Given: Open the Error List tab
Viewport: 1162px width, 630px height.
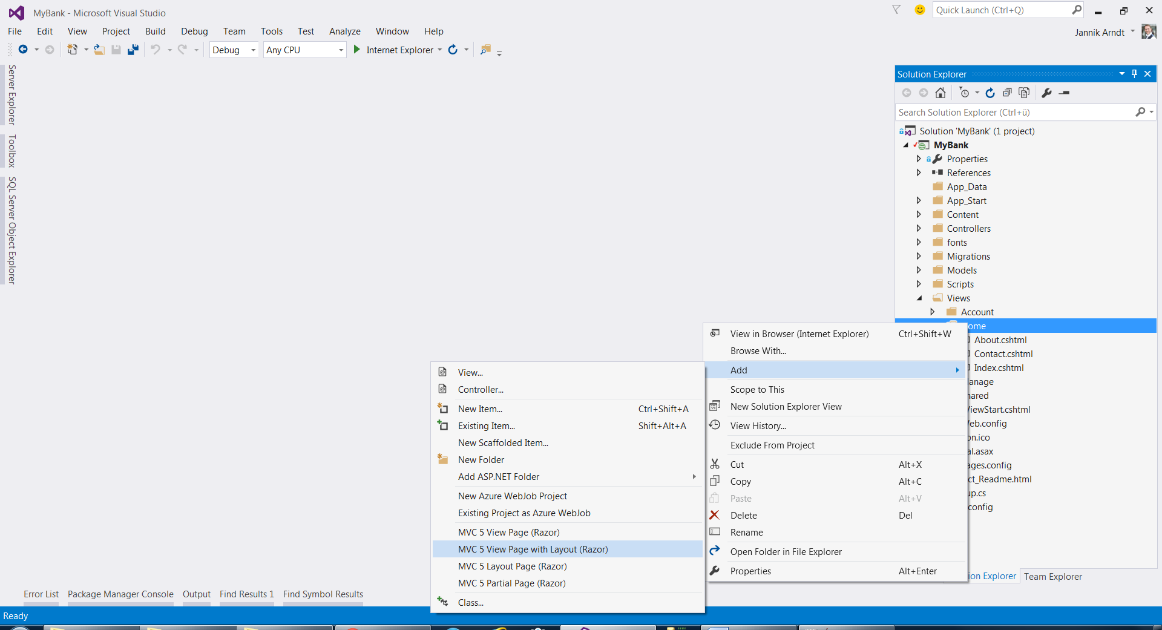Looking at the screenshot, I should point(41,594).
